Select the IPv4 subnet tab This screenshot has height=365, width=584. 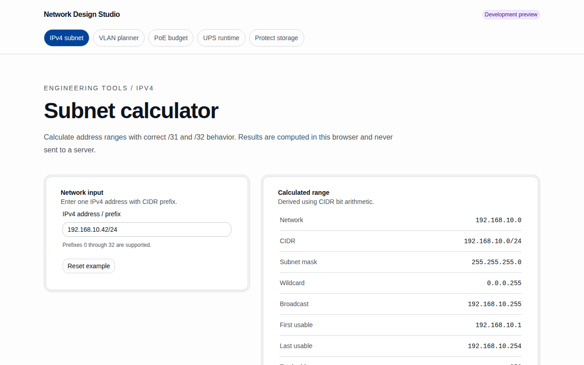pos(67,38)
